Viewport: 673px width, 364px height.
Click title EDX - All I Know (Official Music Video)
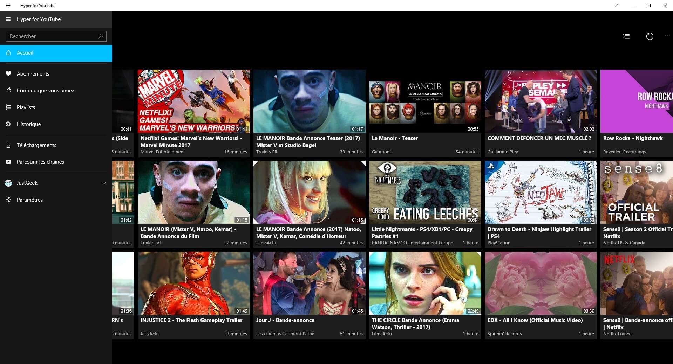(535, 320)
